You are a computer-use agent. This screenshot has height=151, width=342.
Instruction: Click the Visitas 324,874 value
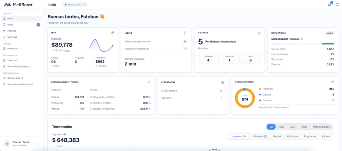pyautogui.click(x=79, y=97)
